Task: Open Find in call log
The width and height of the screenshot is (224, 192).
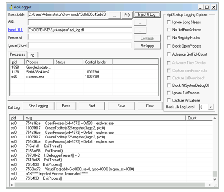Action: (92, 106)
